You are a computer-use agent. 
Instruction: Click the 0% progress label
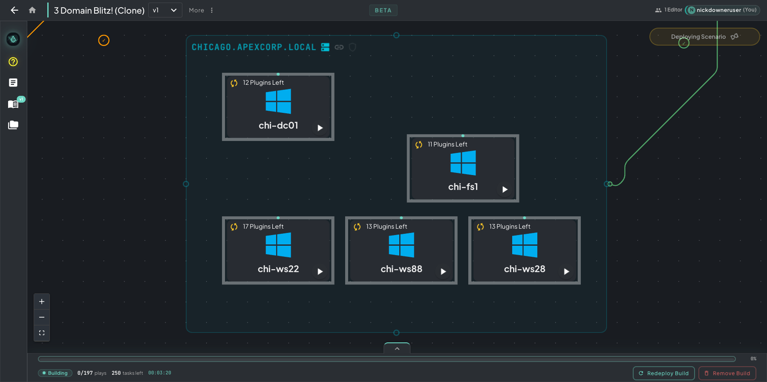tap(753, 359)
